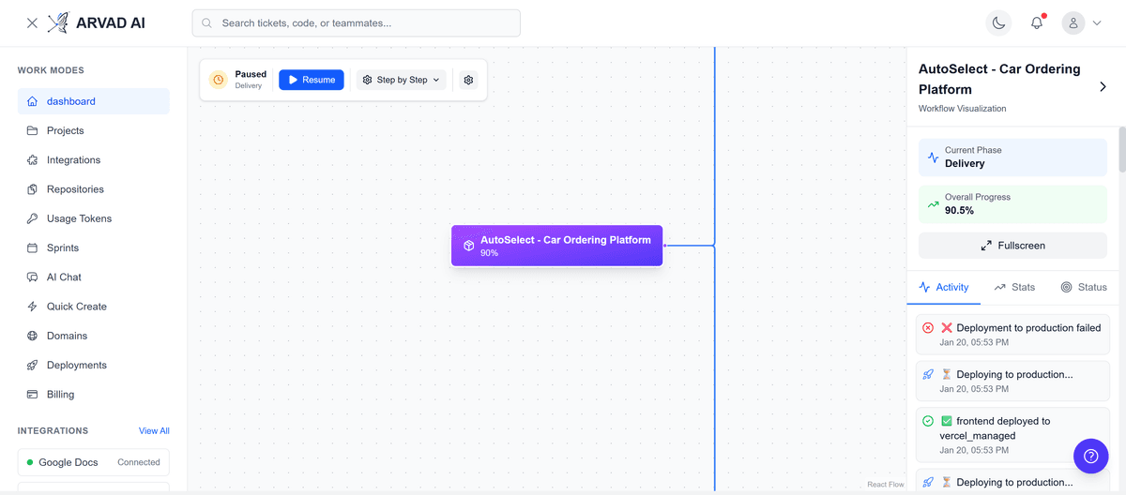Click the Workflow Visualization subtitle

coord(962,109)
